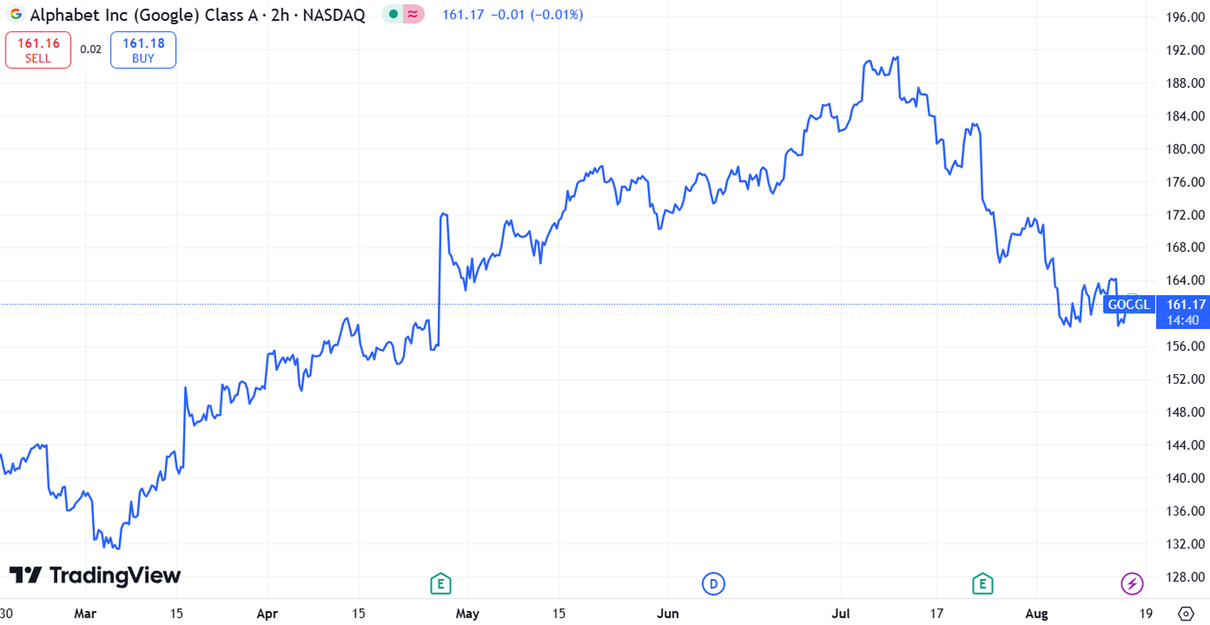Click the 19 date label on time axis
The width and height of the screenshot is (1210, 625).
tap(1146, 614)
